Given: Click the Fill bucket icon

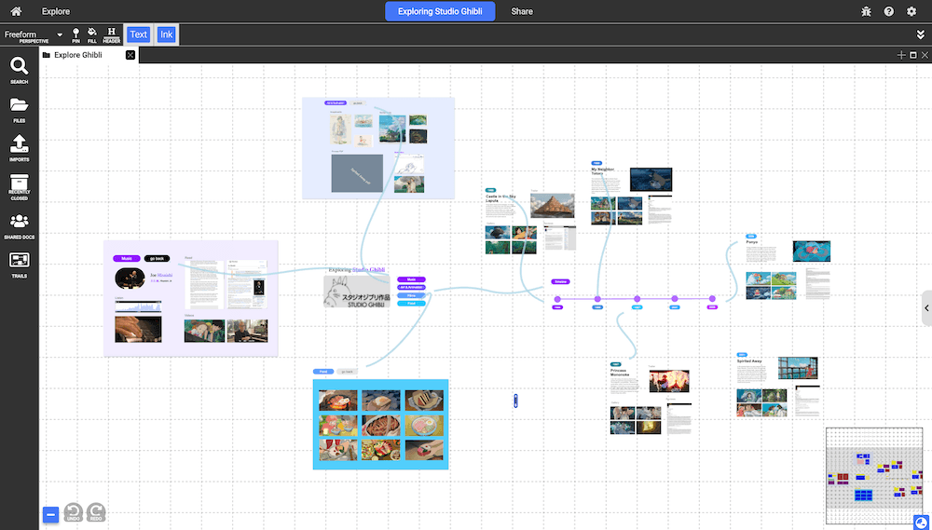Looking at the screenshot, I should click(x=92, y=35).
